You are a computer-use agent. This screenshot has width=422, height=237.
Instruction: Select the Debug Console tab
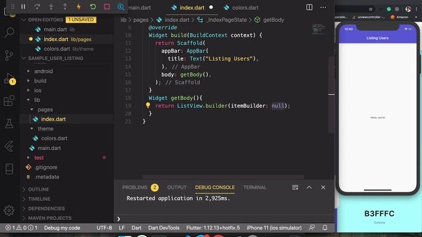[215, 187]
